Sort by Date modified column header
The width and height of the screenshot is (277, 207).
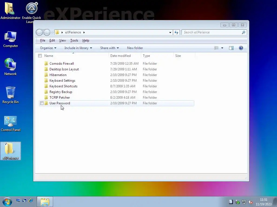(125, 56)
